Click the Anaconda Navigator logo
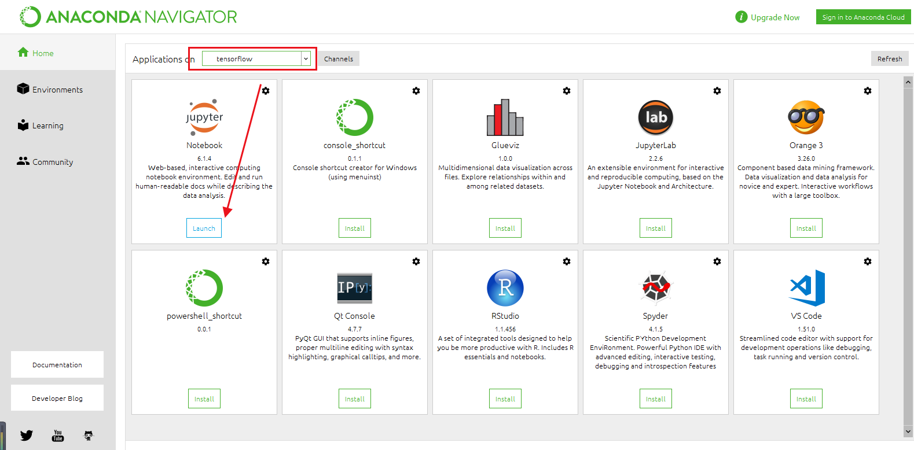 pyautogui.click(x=129, y=17)
